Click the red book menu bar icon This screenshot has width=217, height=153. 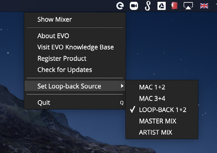pyautogui.click(x=175, y=6)
